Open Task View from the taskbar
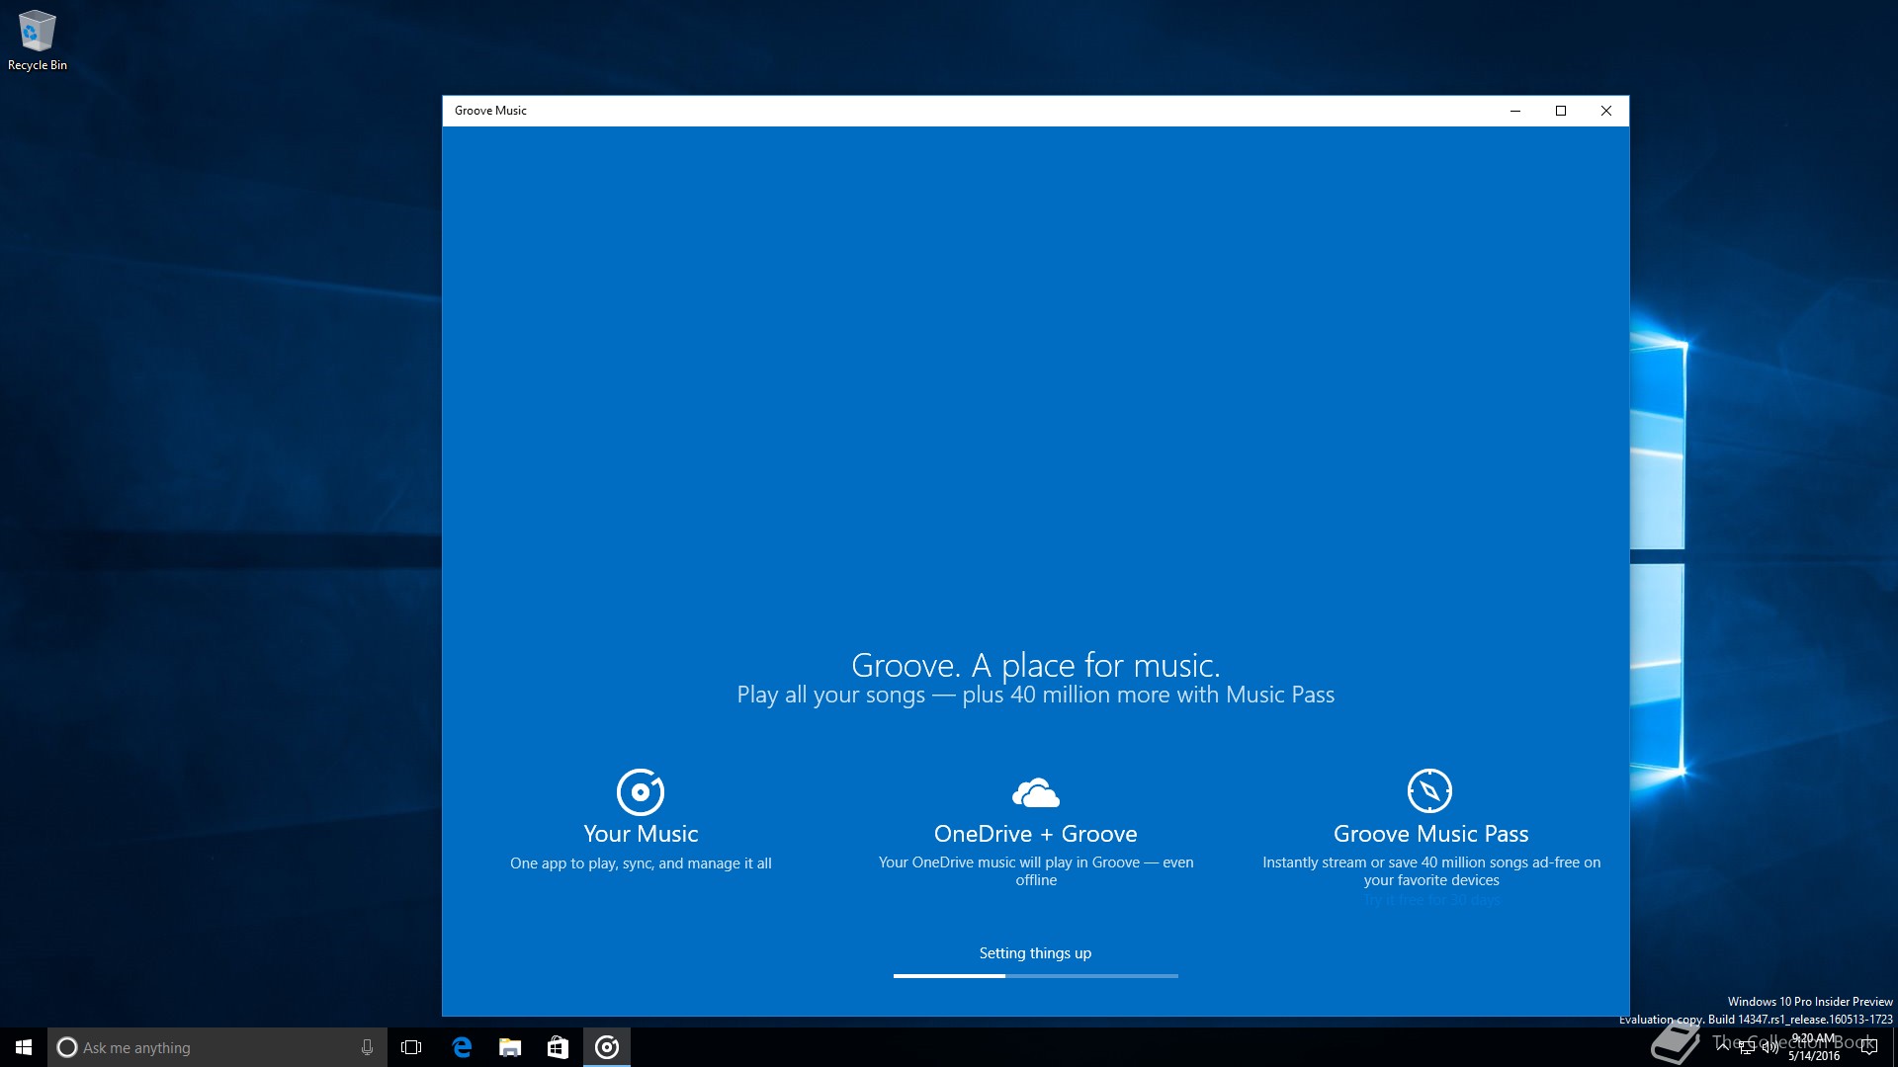Viewport: 1898px width, 1067px height. click(x=411, y=1047)
